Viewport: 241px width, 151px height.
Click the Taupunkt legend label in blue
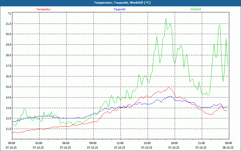click(x=120, y=9)
